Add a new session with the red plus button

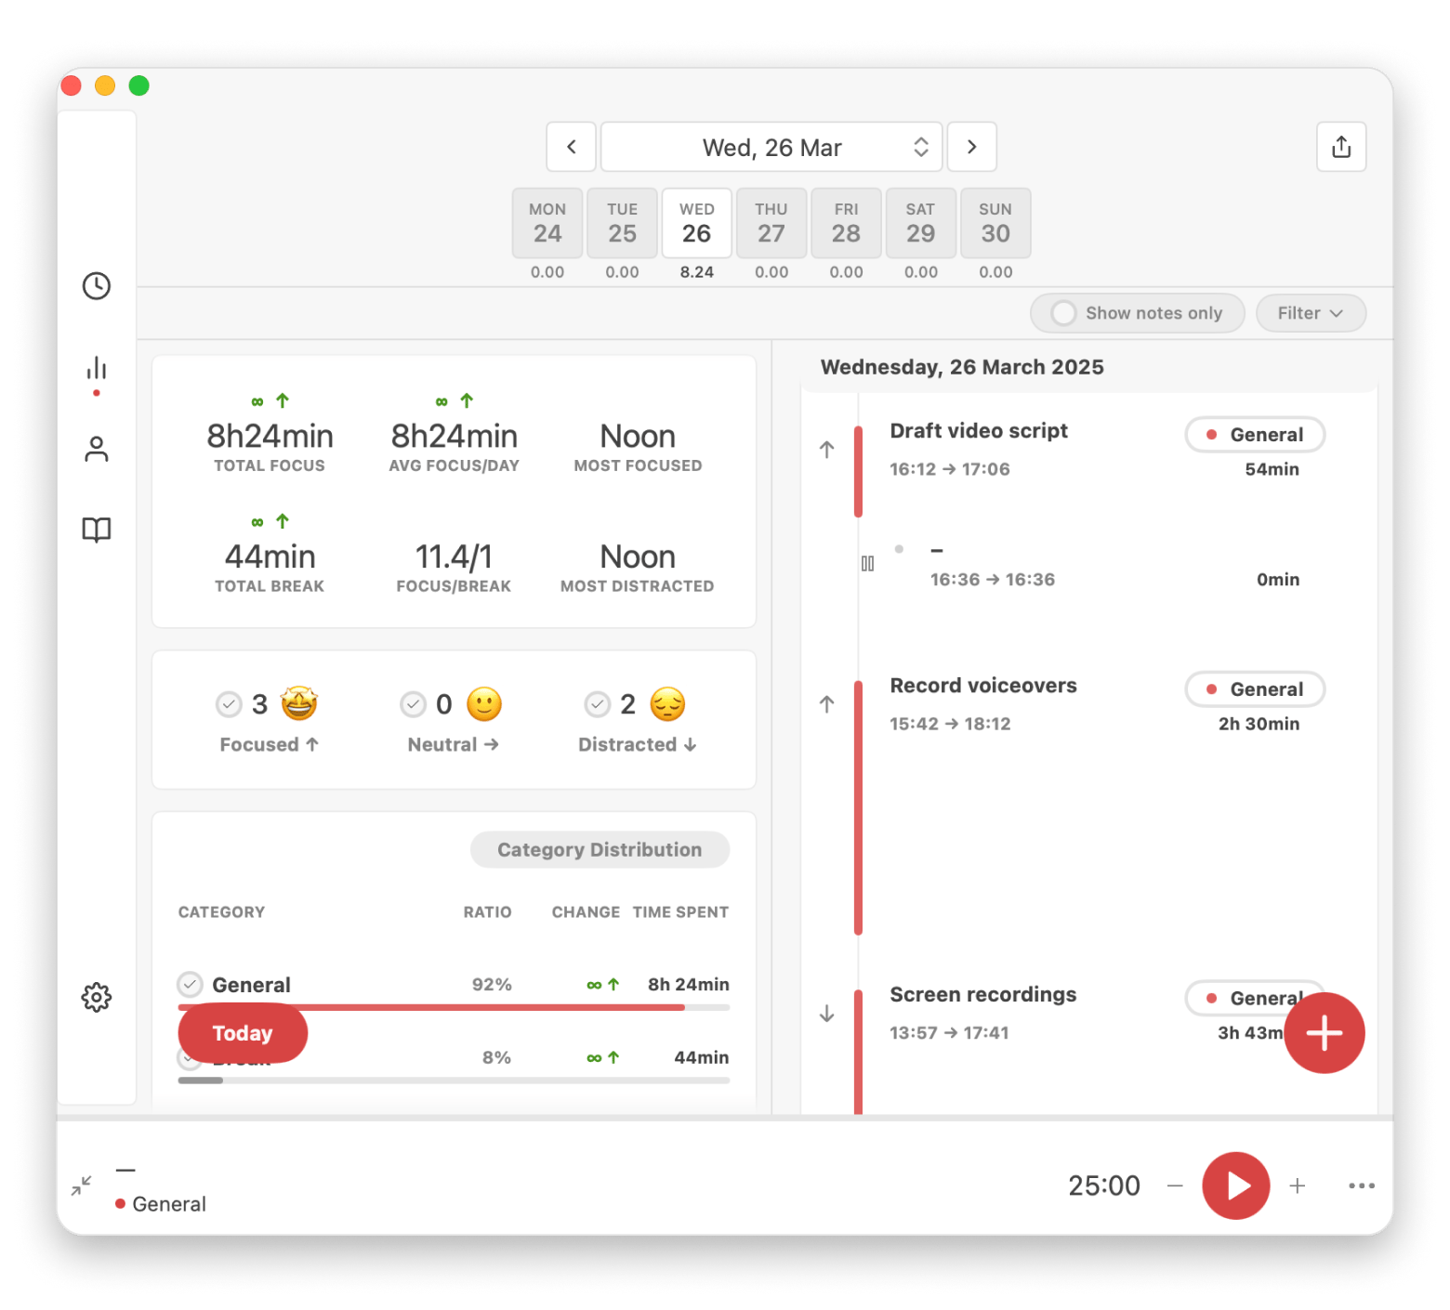coord(1324,1032)
